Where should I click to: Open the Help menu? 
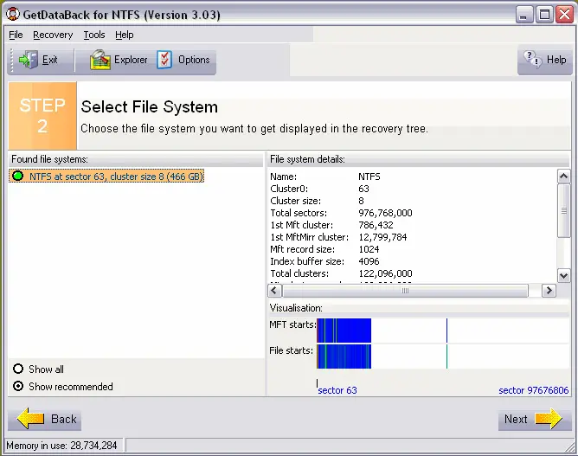[x=125, y=35]
